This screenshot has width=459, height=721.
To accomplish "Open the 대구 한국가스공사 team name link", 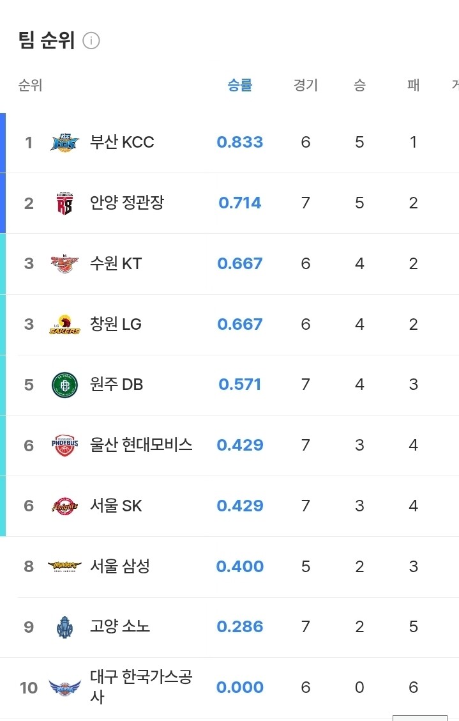I will [x=141, y=687].
